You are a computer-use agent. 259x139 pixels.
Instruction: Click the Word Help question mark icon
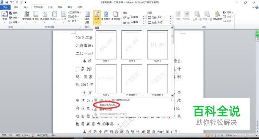pyautogui.click(x=257, y=7)
